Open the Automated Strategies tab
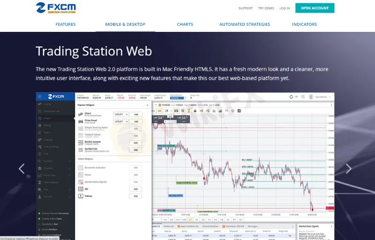This screenshot has height=240, width=375. pos(245,24)
